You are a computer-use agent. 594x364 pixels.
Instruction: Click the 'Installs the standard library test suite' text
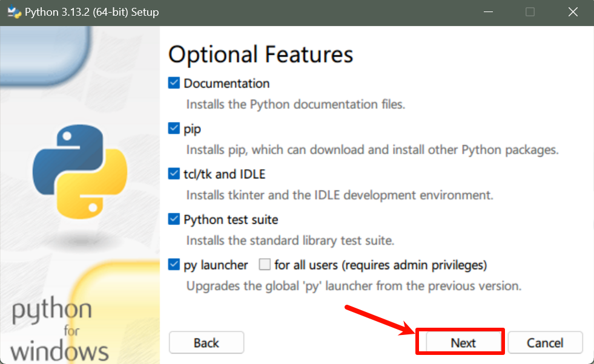tap(290, 240)
